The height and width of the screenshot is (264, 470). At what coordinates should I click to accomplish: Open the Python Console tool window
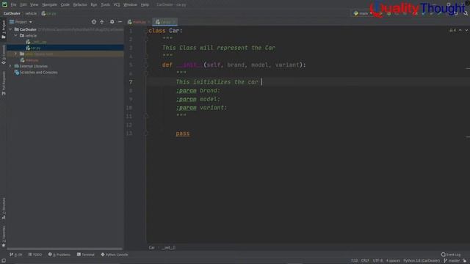coord(115,254)
